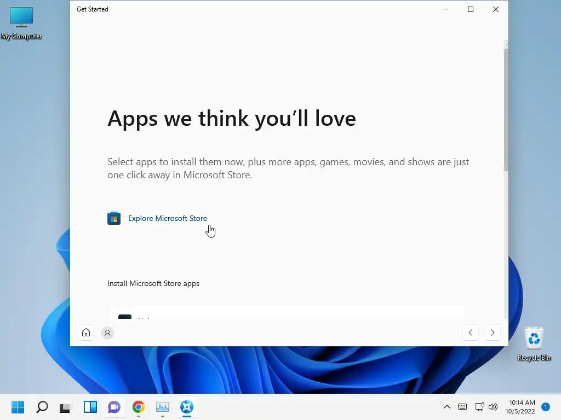Open the notification count badge
The height and width of the screenshot is (420, 561).
coord(546,407)
